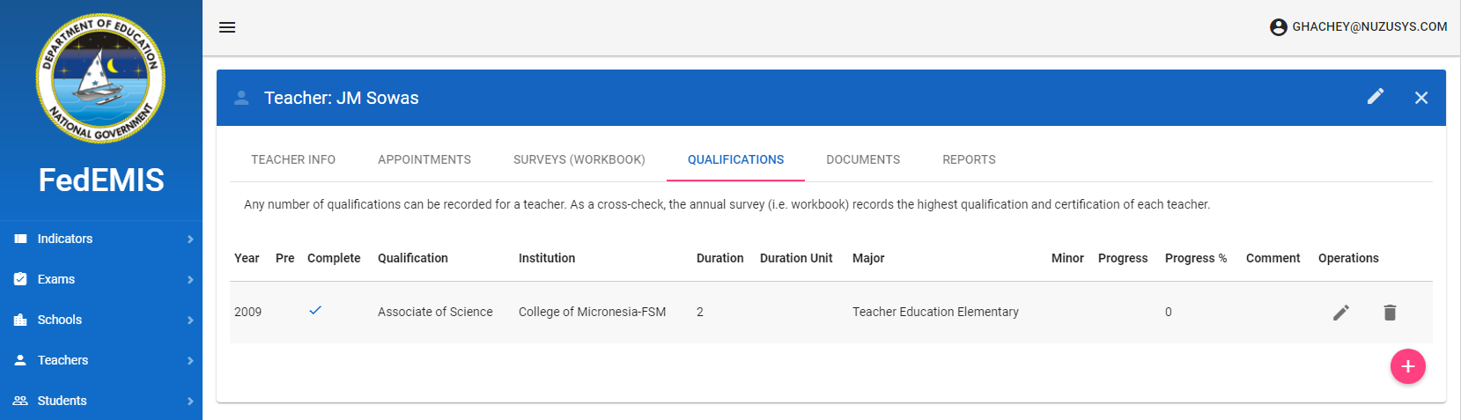Click the GHACHEY@NUZUSYS.COM account link
This screenshot has height=420, width=1461.
tap(1369, 27)
